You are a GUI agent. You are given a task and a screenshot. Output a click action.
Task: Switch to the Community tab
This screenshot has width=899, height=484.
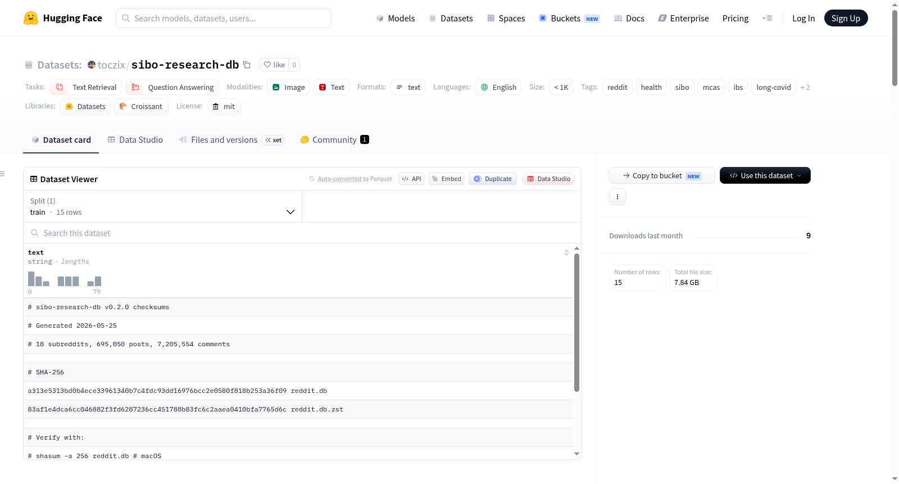point(334,139)
